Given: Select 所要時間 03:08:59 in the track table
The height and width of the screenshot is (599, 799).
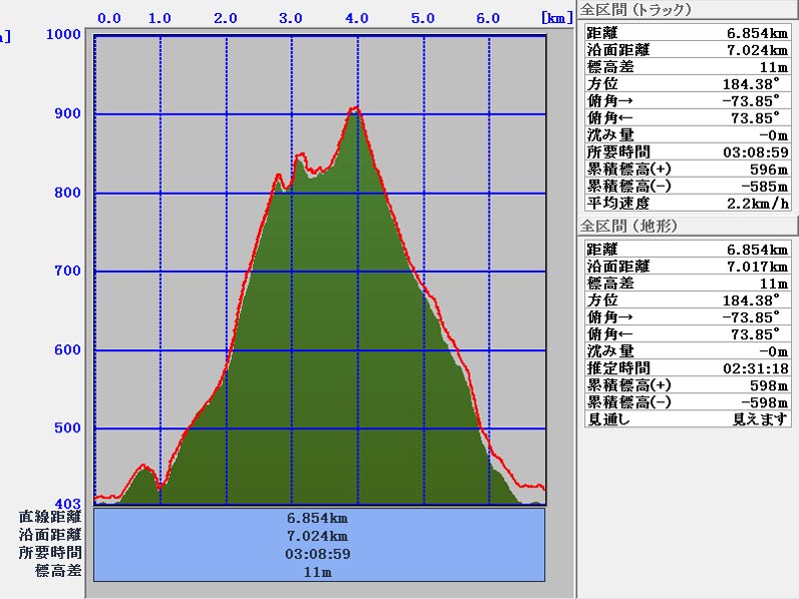Looking at the screenshot, I should point(686,152).
